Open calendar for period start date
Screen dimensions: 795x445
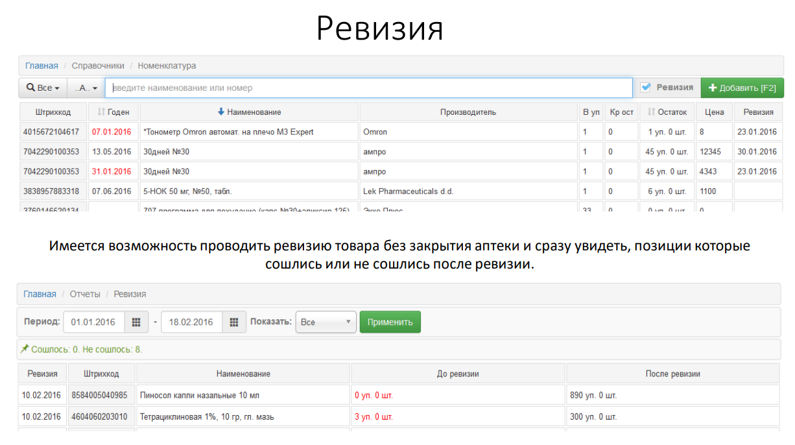(x=136, y=322)
